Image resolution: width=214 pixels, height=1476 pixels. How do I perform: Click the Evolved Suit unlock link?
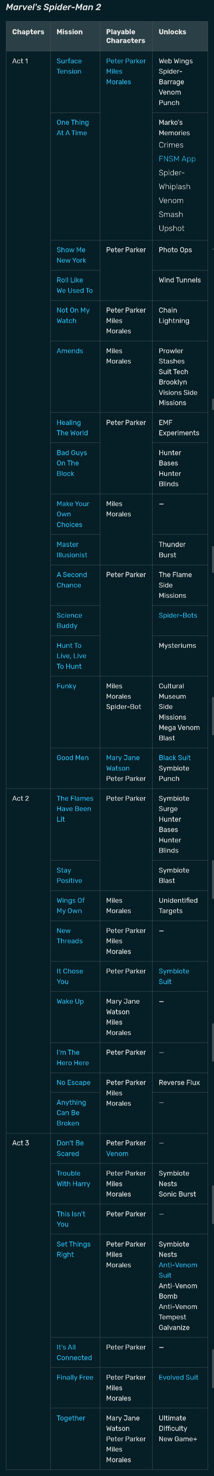pyautogui.click(x=178, y=1378)
